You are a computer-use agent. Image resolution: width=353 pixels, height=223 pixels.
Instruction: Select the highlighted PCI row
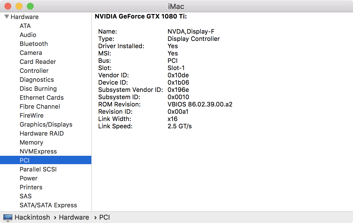[x=46, y=160]
